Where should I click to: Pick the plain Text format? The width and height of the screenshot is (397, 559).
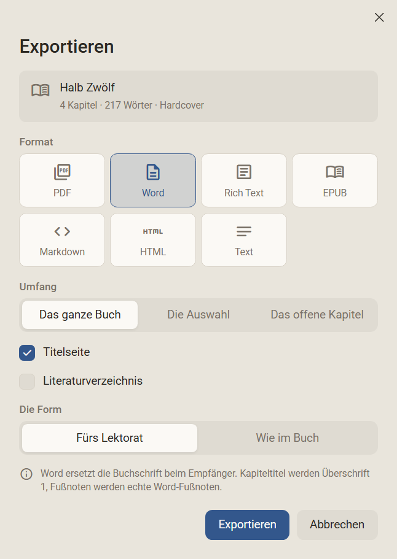[244, 240]
